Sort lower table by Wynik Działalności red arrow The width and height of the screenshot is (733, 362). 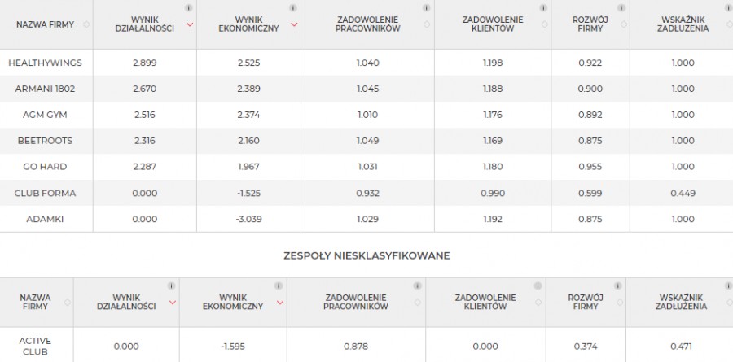coord(173,303)
